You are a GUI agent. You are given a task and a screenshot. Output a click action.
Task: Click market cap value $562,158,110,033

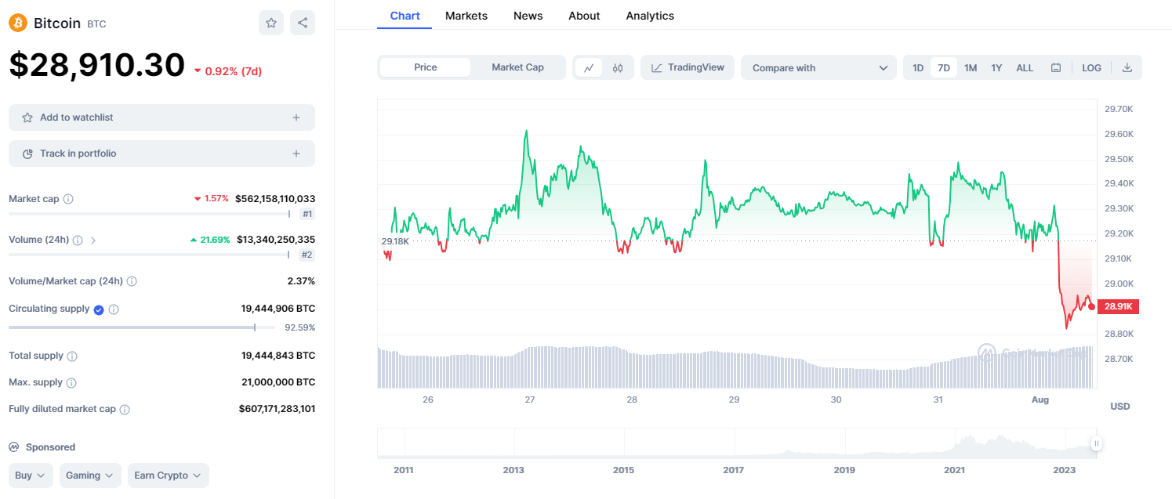pyautogui.click(x=275, y=199)
